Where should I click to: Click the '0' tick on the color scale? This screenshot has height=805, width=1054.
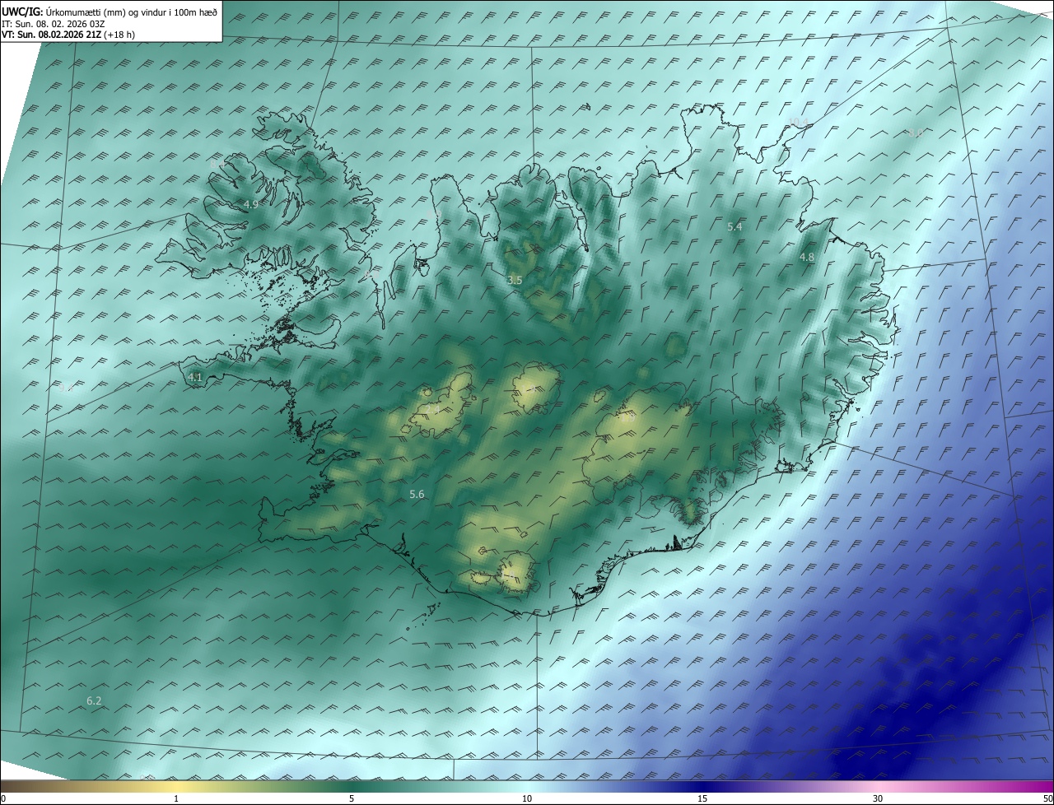point(3,798)
